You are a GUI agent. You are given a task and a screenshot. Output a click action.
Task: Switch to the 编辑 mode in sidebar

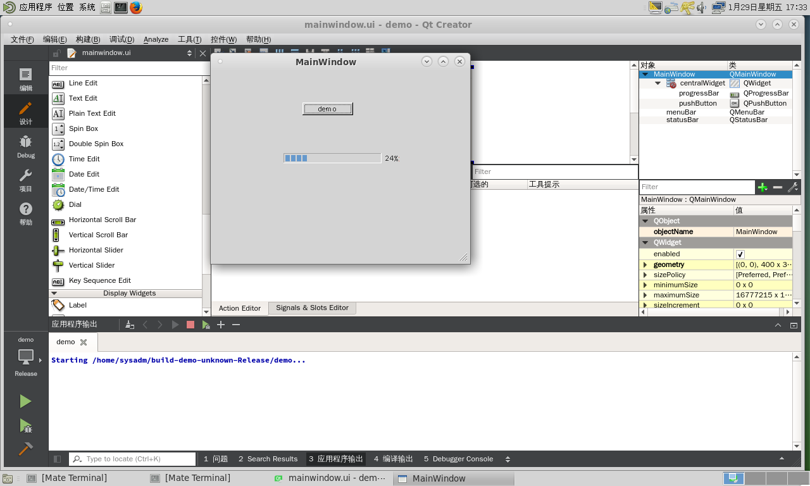(25, 78)
